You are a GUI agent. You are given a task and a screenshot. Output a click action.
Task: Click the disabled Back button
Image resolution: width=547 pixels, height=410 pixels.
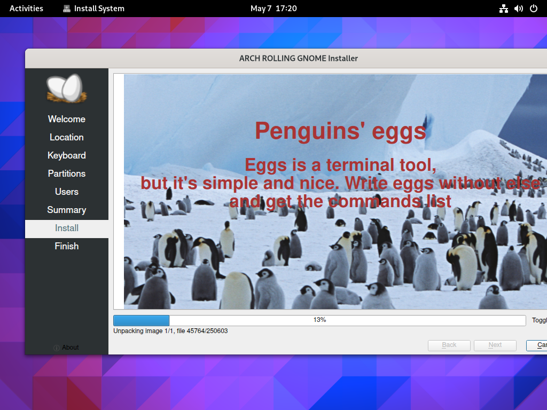(449, 345)
